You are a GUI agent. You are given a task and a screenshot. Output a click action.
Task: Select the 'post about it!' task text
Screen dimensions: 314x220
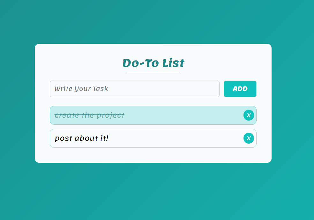tap(82, 138)
